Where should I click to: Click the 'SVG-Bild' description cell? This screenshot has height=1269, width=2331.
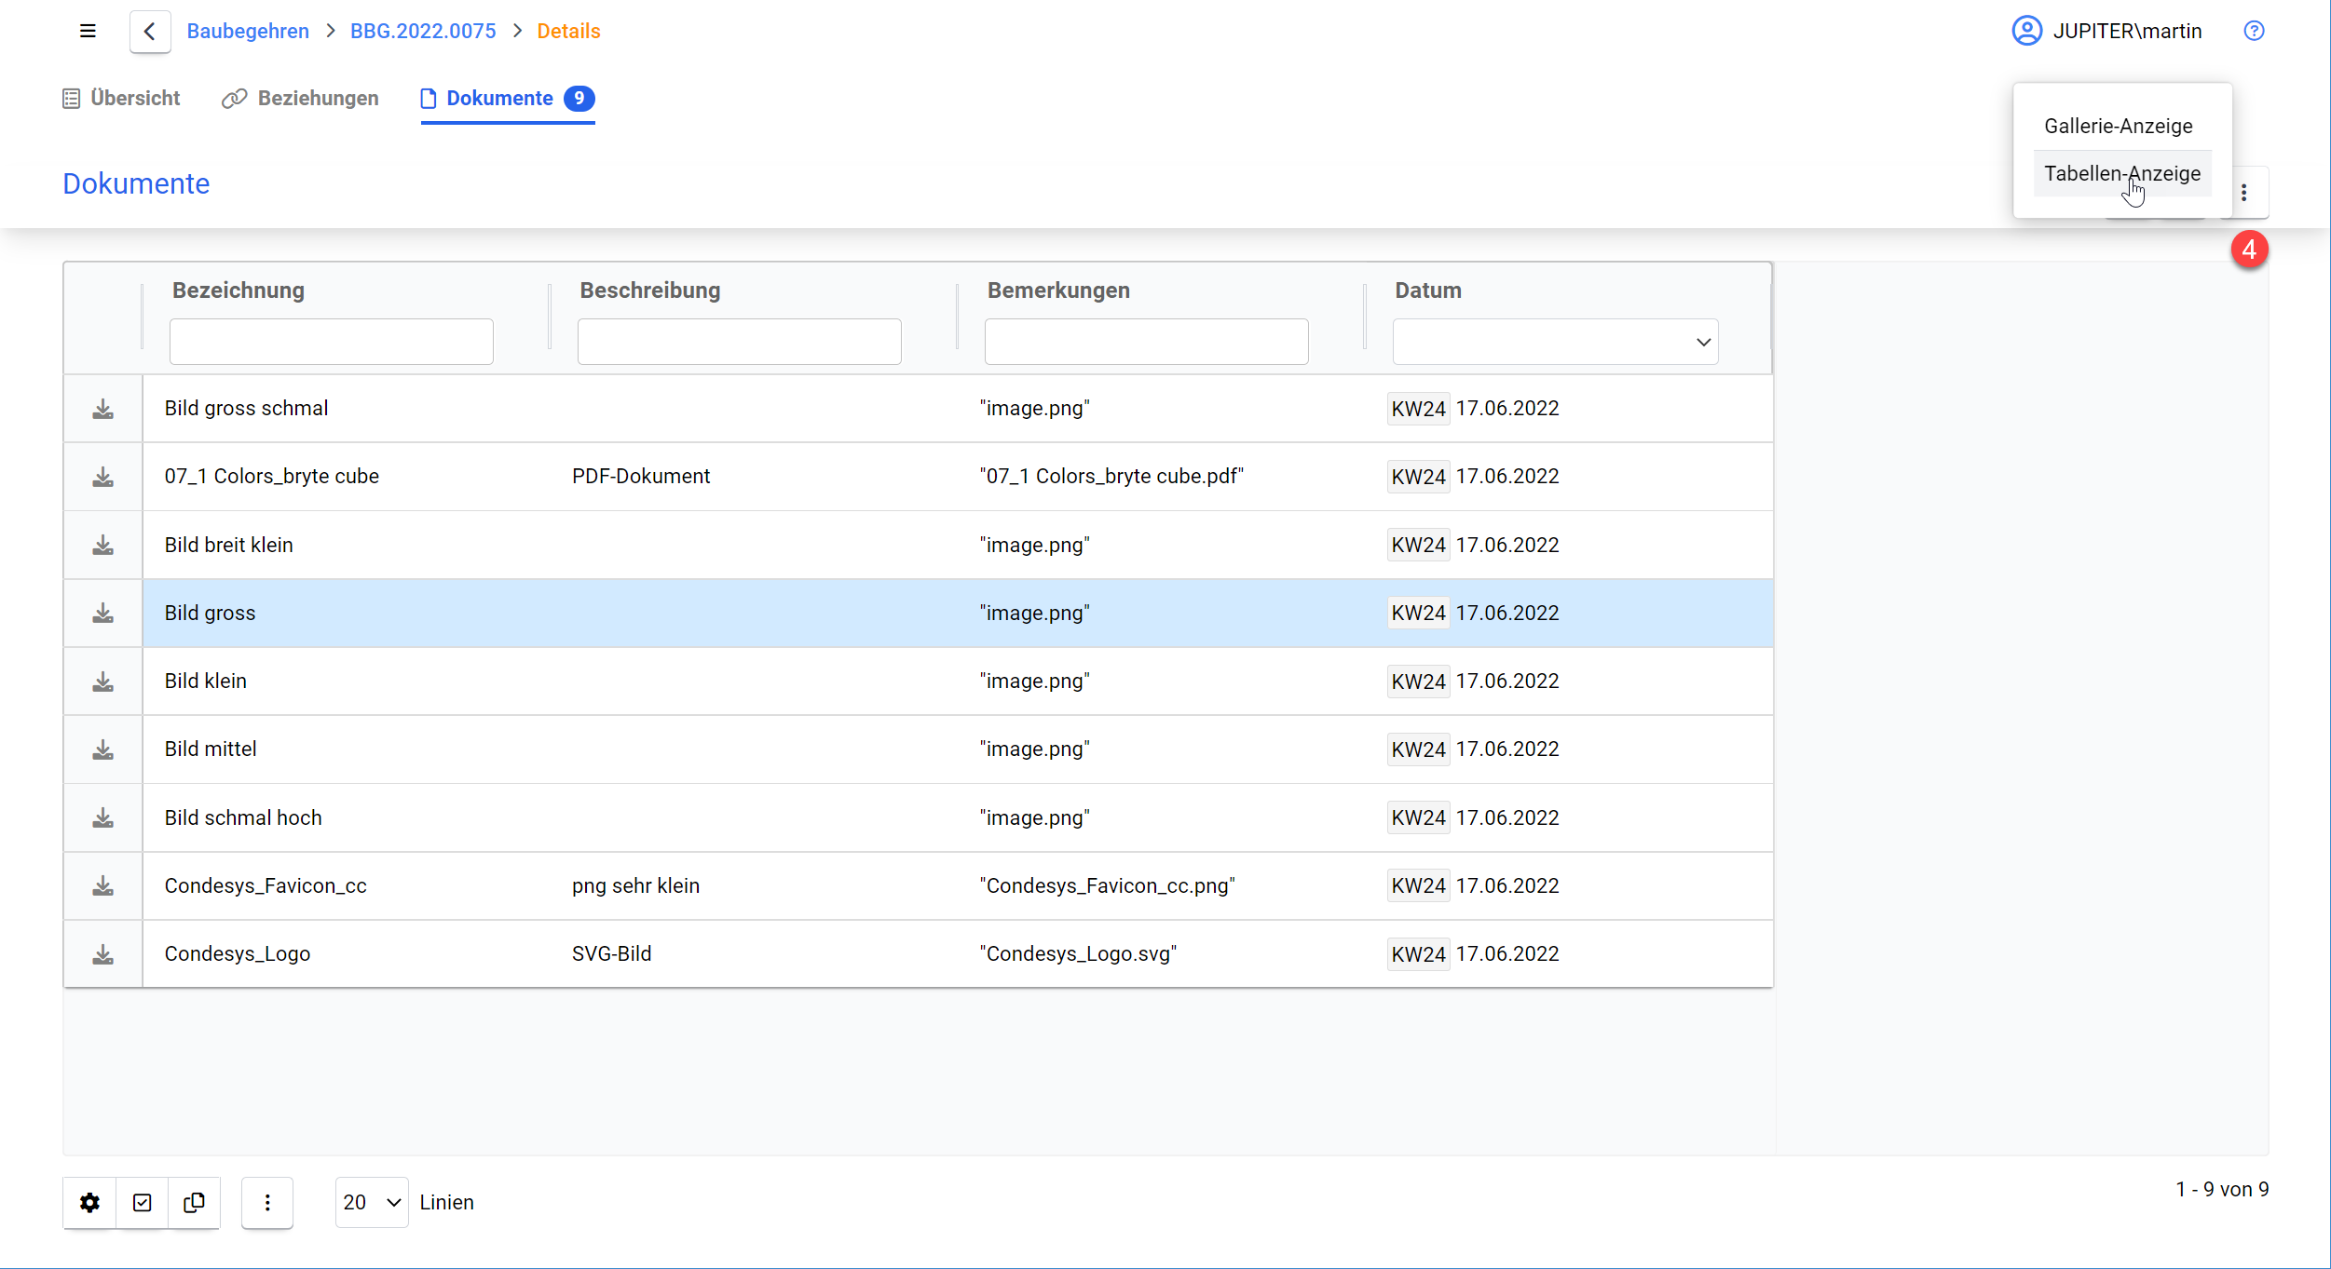tap(611, 954)
